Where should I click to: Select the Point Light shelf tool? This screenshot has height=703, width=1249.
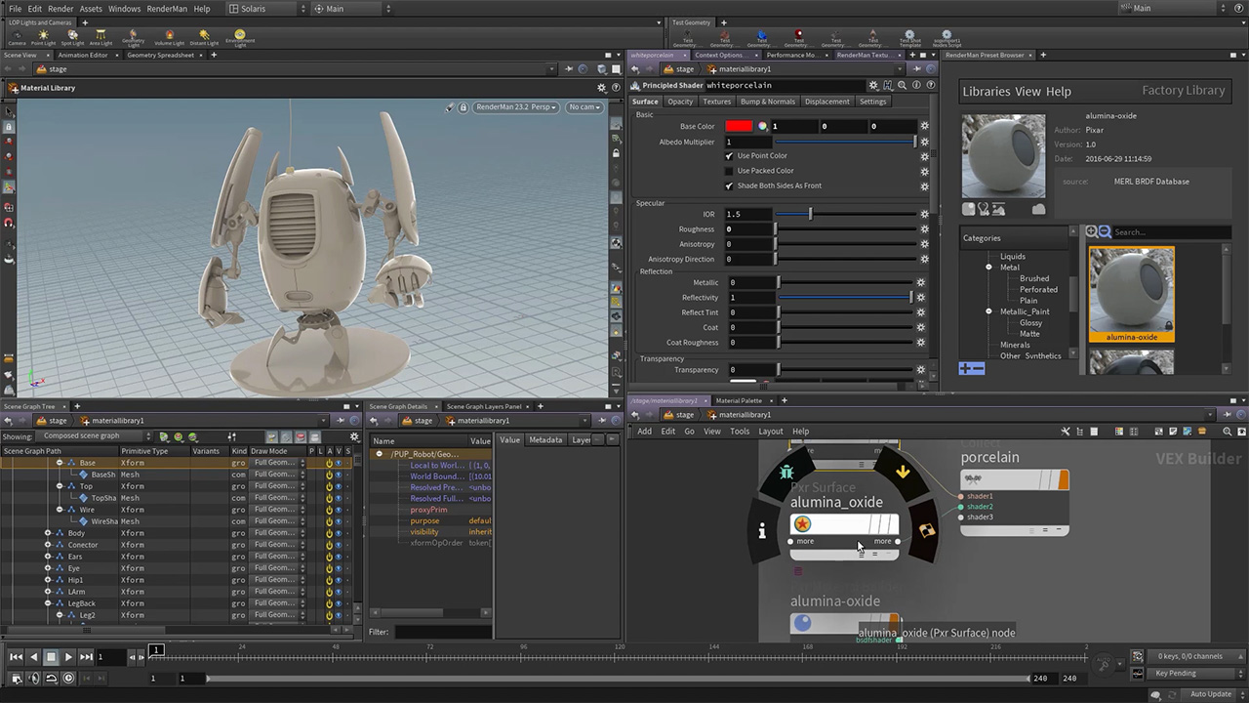[44, 37]
